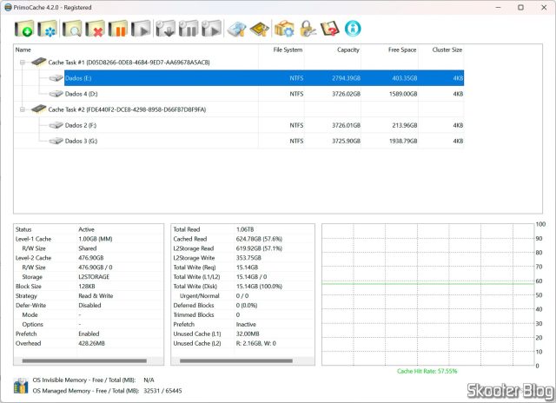Click the 3725.90GB capacity cell
This screenshot has height=403, width=556.
[346, 141]
